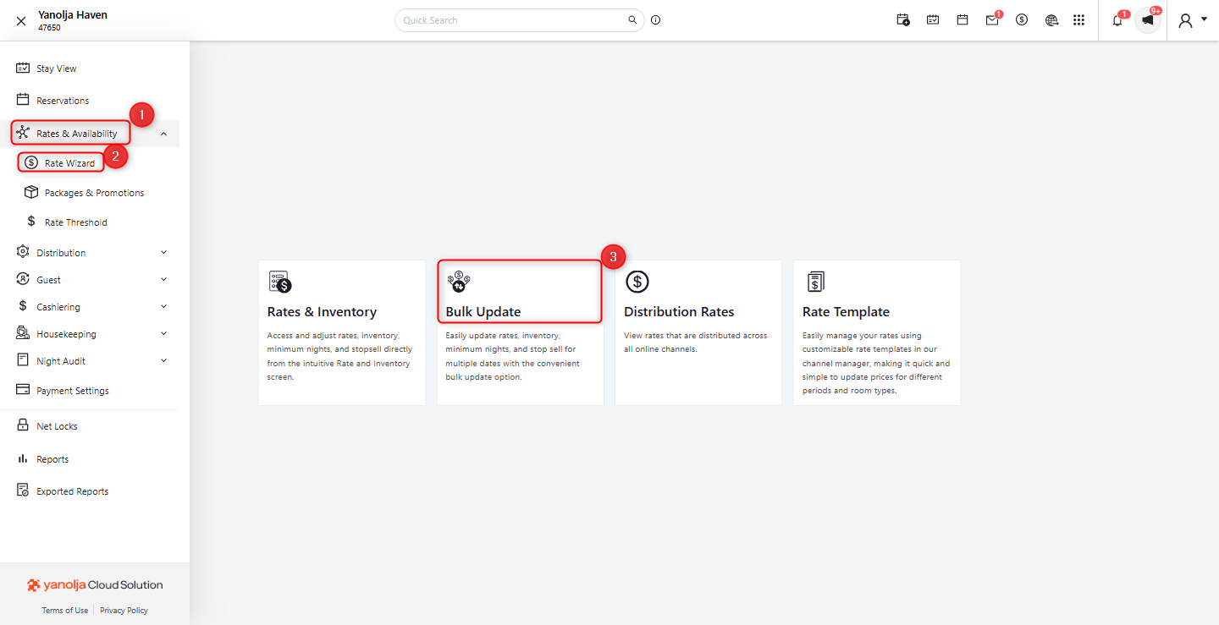Viewport: 1219px width, 625px height.
Task: Select Rates & Availability menu label
Action: 77,134
